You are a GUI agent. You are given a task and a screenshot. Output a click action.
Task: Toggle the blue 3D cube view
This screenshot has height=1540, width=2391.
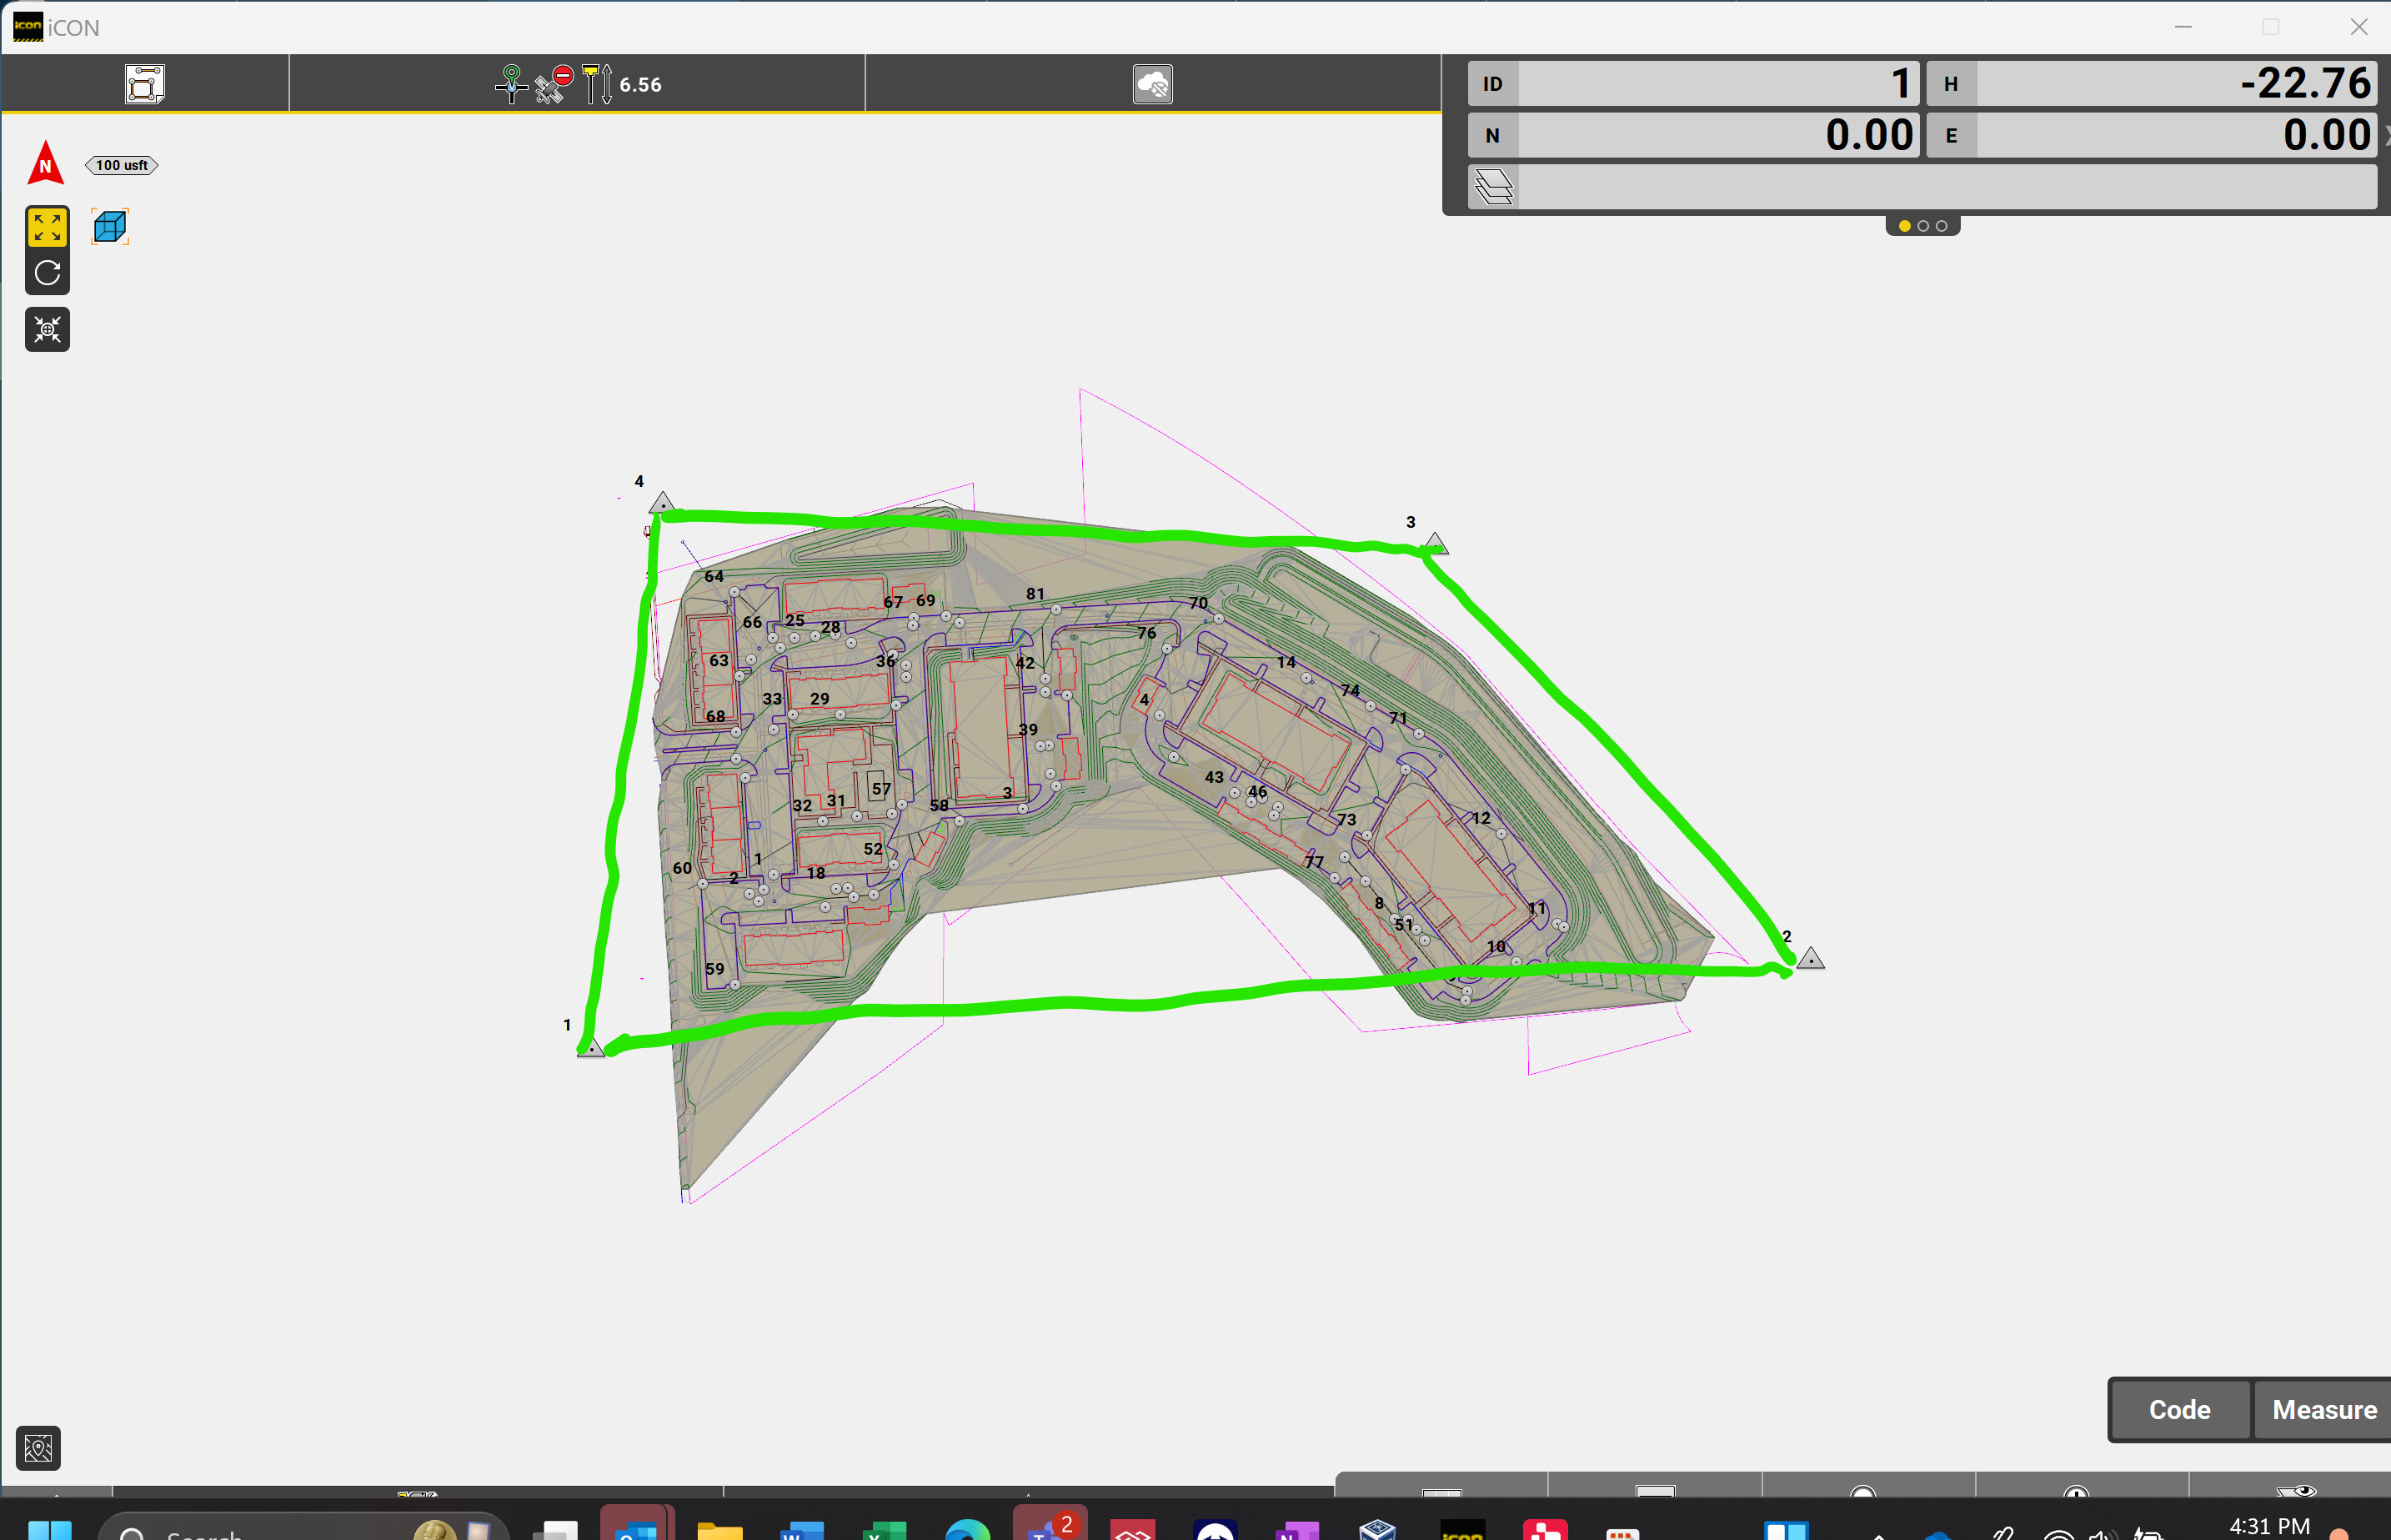(110, 227)
